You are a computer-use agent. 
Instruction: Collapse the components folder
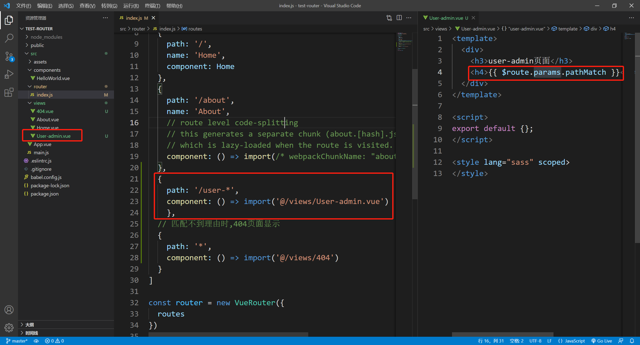point(47,70)
